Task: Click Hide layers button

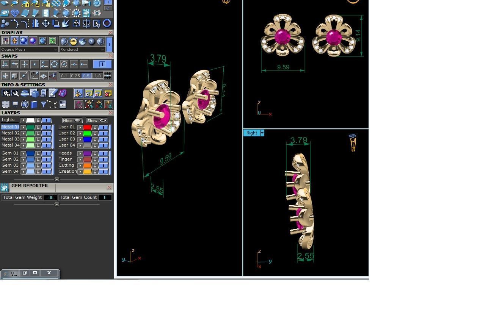Action: coord(72,120)
